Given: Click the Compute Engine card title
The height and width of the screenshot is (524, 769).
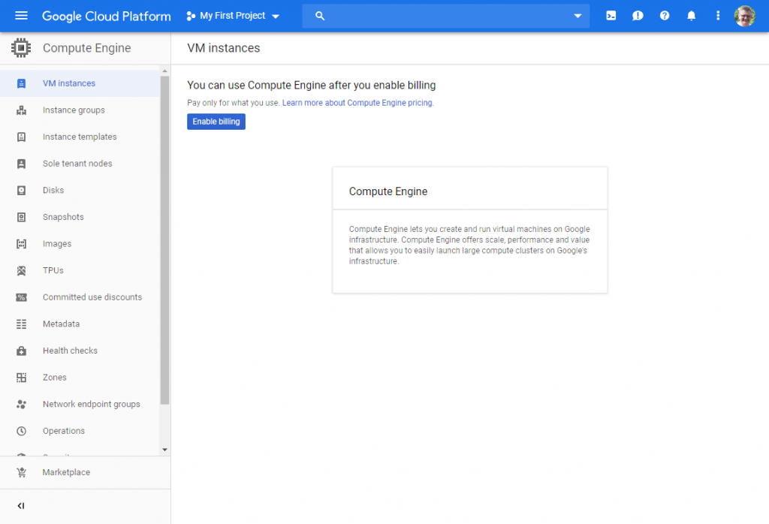Looking at the screenshot, I should tap(388, 191).
